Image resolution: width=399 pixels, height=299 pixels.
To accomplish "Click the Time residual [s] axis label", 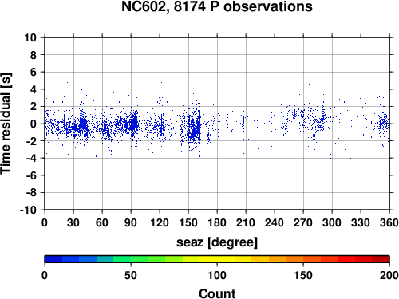I will pyautogui.click(x=6, y=124).
